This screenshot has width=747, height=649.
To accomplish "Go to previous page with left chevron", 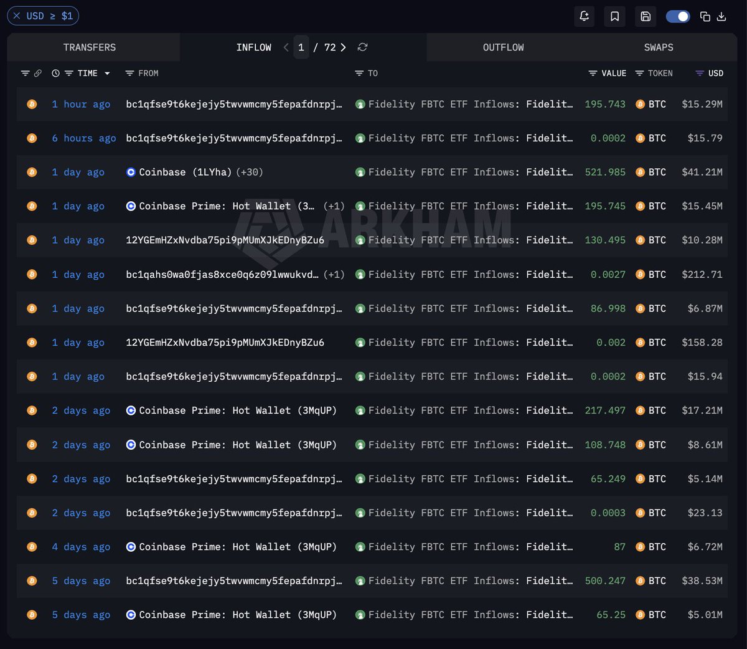I will [286, 47].
